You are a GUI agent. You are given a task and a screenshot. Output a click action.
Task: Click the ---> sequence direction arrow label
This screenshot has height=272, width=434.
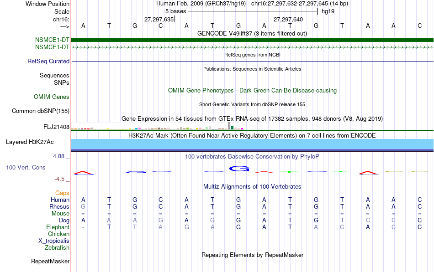coord(64,26)
